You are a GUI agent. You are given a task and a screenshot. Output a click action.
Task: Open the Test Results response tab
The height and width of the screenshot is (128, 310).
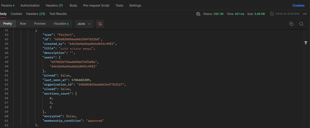(x=58, y=14)
